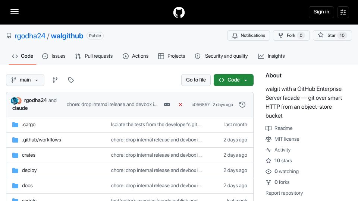Open the .github/workflows folder
358x201 pixels.
(41, 140)
